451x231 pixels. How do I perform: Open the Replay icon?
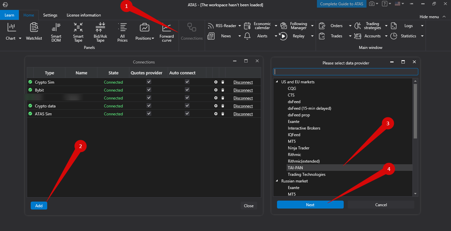click(283, 36)
